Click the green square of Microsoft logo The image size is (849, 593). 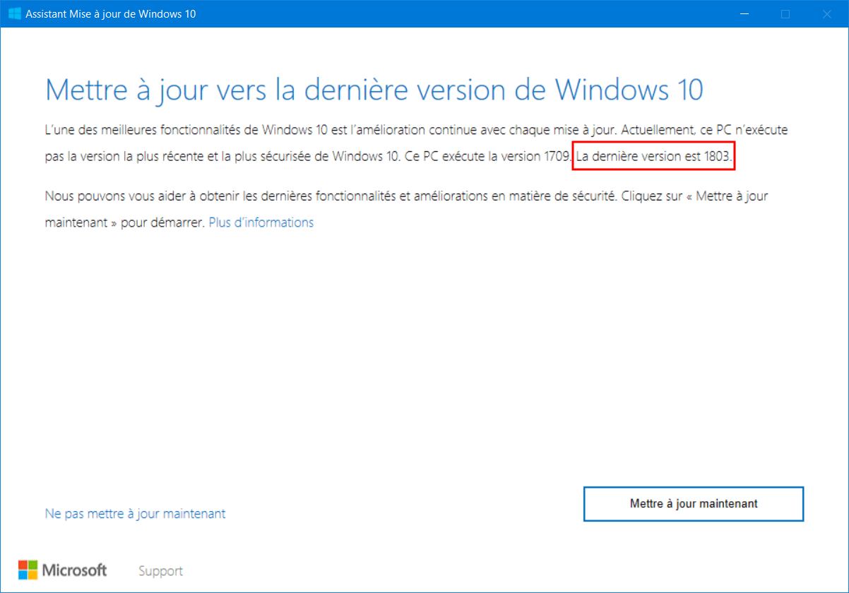point(32,565)
